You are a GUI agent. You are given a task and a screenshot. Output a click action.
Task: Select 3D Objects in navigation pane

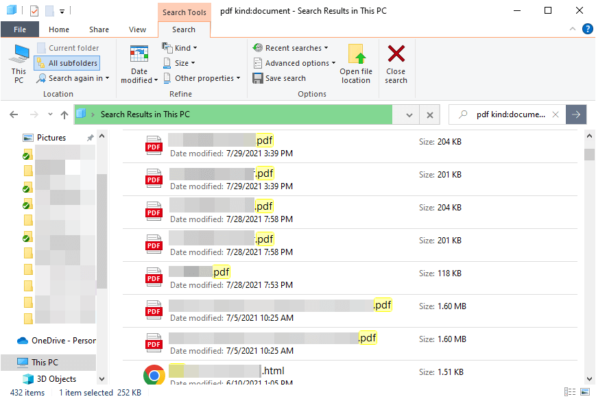click(x=50, y=379)
